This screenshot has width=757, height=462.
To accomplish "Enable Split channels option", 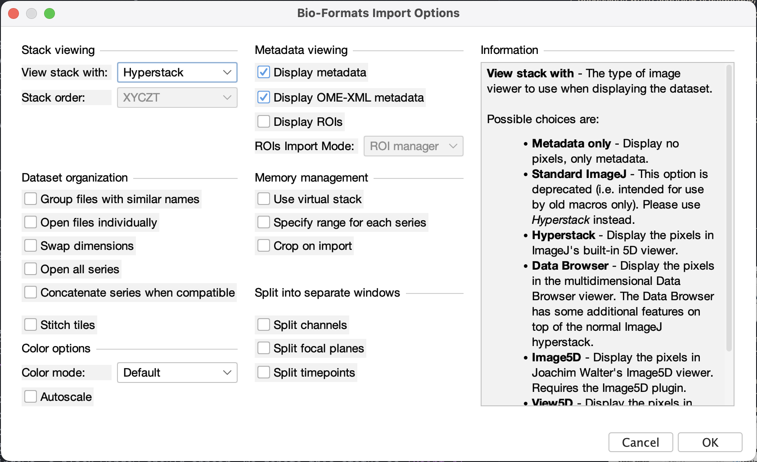I will pos(264,325).
